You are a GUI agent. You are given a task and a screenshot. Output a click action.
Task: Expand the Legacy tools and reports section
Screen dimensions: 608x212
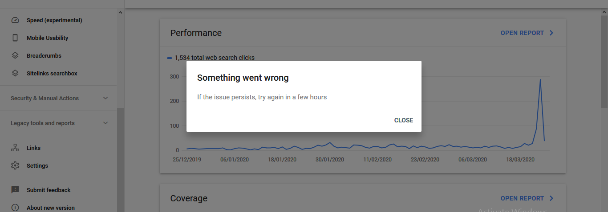click(x=105, y=123)
